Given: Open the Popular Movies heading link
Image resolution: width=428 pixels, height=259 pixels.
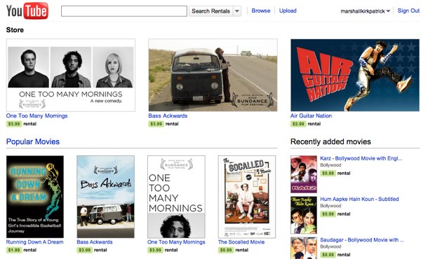Looking at the screenshot, I should 33,141.
